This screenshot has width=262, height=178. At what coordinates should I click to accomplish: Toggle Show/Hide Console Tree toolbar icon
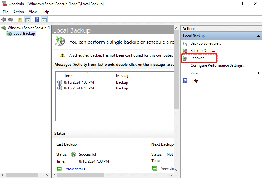coord(28,19)
